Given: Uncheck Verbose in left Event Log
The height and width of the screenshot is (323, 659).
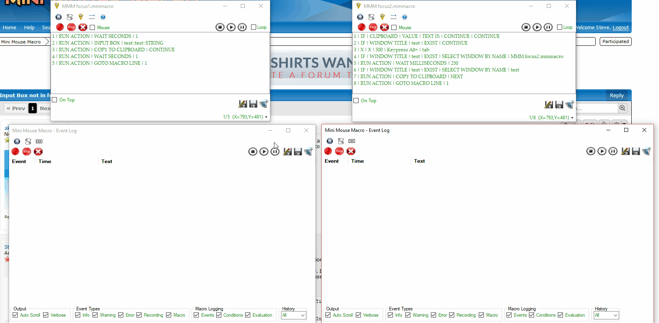Looking at the screenshot, I should pos(46,315).
